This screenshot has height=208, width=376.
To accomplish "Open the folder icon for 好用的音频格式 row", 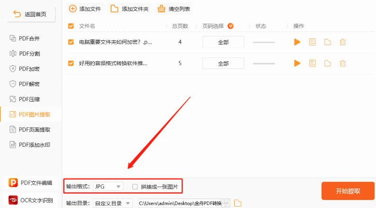I will click(x=328, y=64).
